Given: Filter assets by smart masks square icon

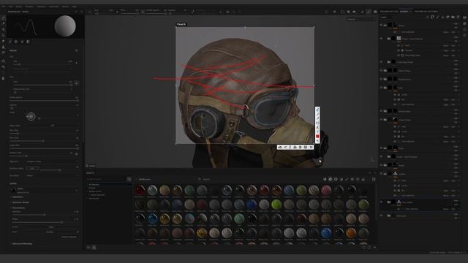Looking at the screenshot, I should tap(336, 179).
